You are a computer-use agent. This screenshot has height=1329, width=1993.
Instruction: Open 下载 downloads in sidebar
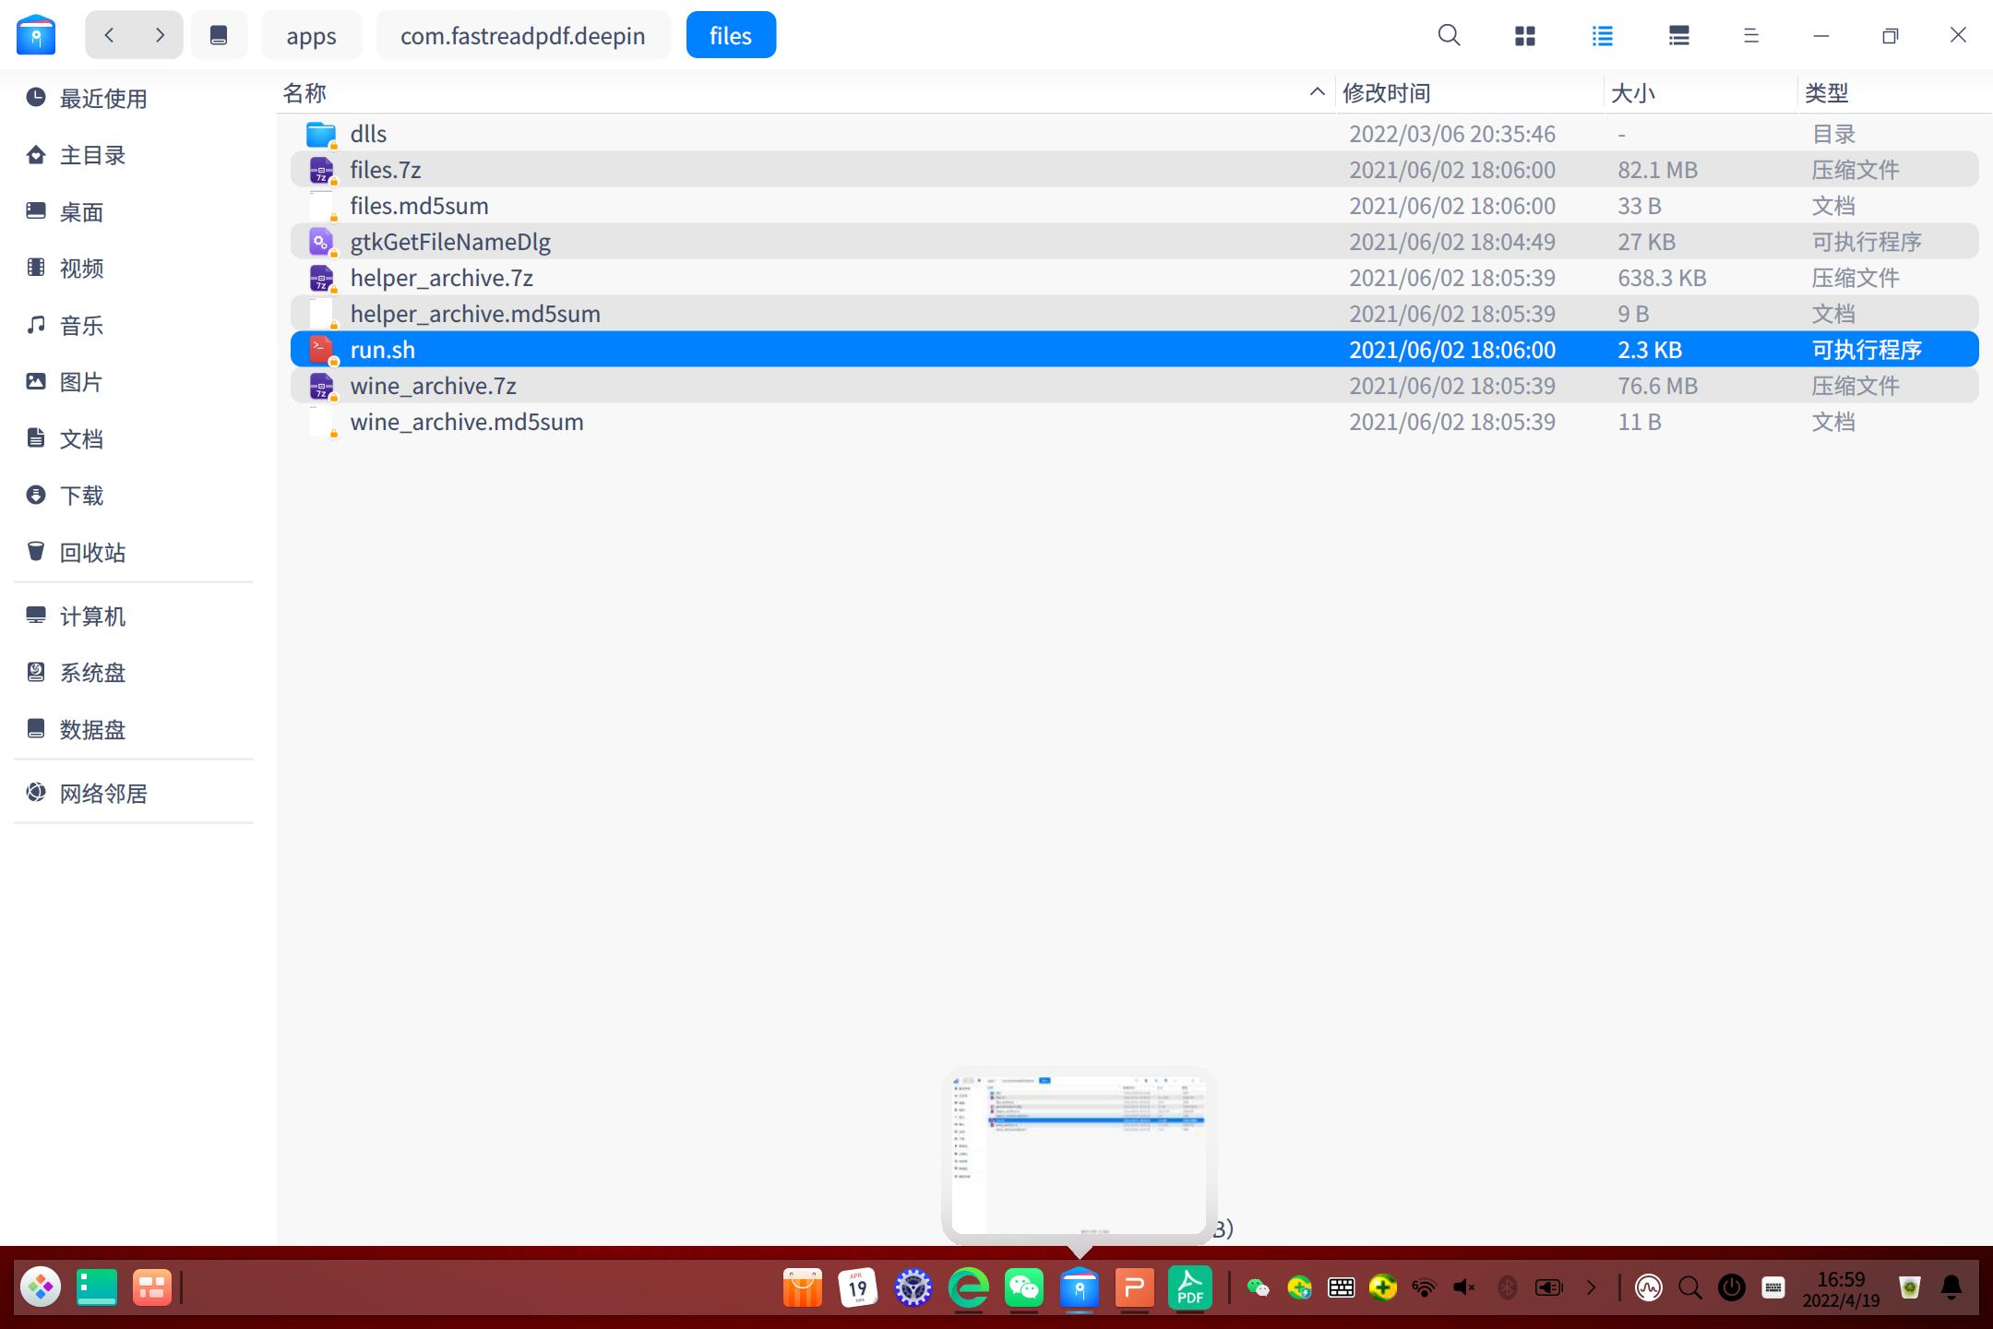(x=81, y=496)
